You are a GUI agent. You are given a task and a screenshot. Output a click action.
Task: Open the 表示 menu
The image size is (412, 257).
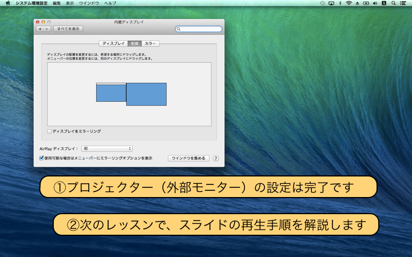(x=70, y=3)
